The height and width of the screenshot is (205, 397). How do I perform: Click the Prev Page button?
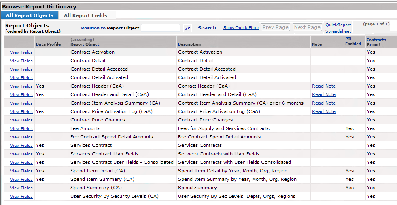tap(275, 27)
